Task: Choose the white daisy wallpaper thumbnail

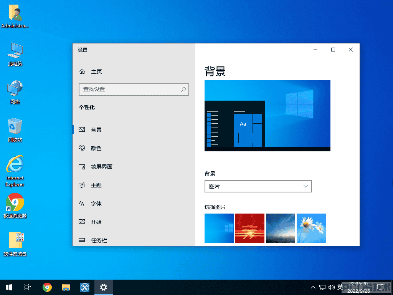Action: pos(311,228)
